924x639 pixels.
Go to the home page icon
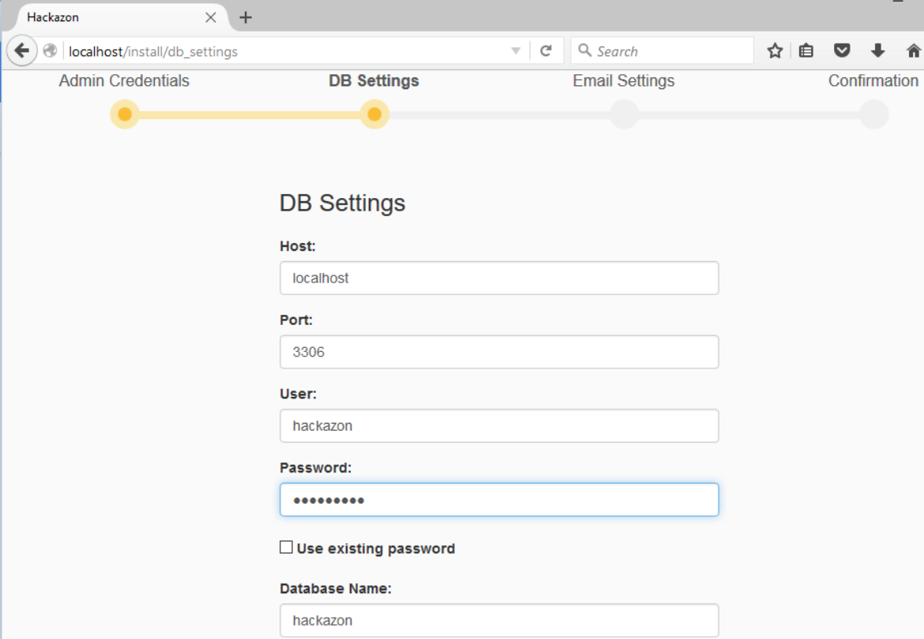click(914, 51)
